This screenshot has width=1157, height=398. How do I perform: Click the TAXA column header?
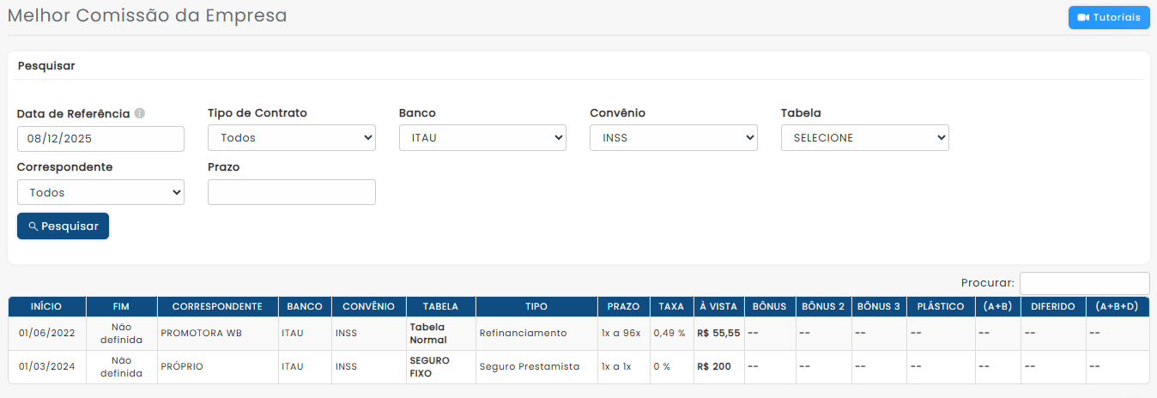[671, 306]
